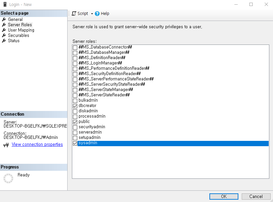Screen dimensions: 273x202
Task: Check the diskadmin role checkbox
Action: [x=75, y=111]
